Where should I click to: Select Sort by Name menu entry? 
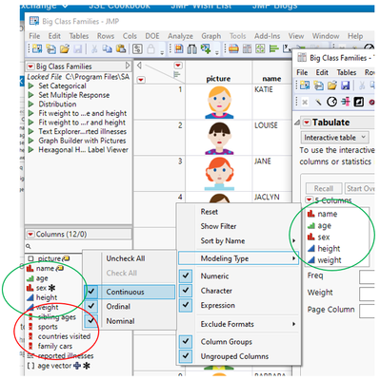pos(223,241)
